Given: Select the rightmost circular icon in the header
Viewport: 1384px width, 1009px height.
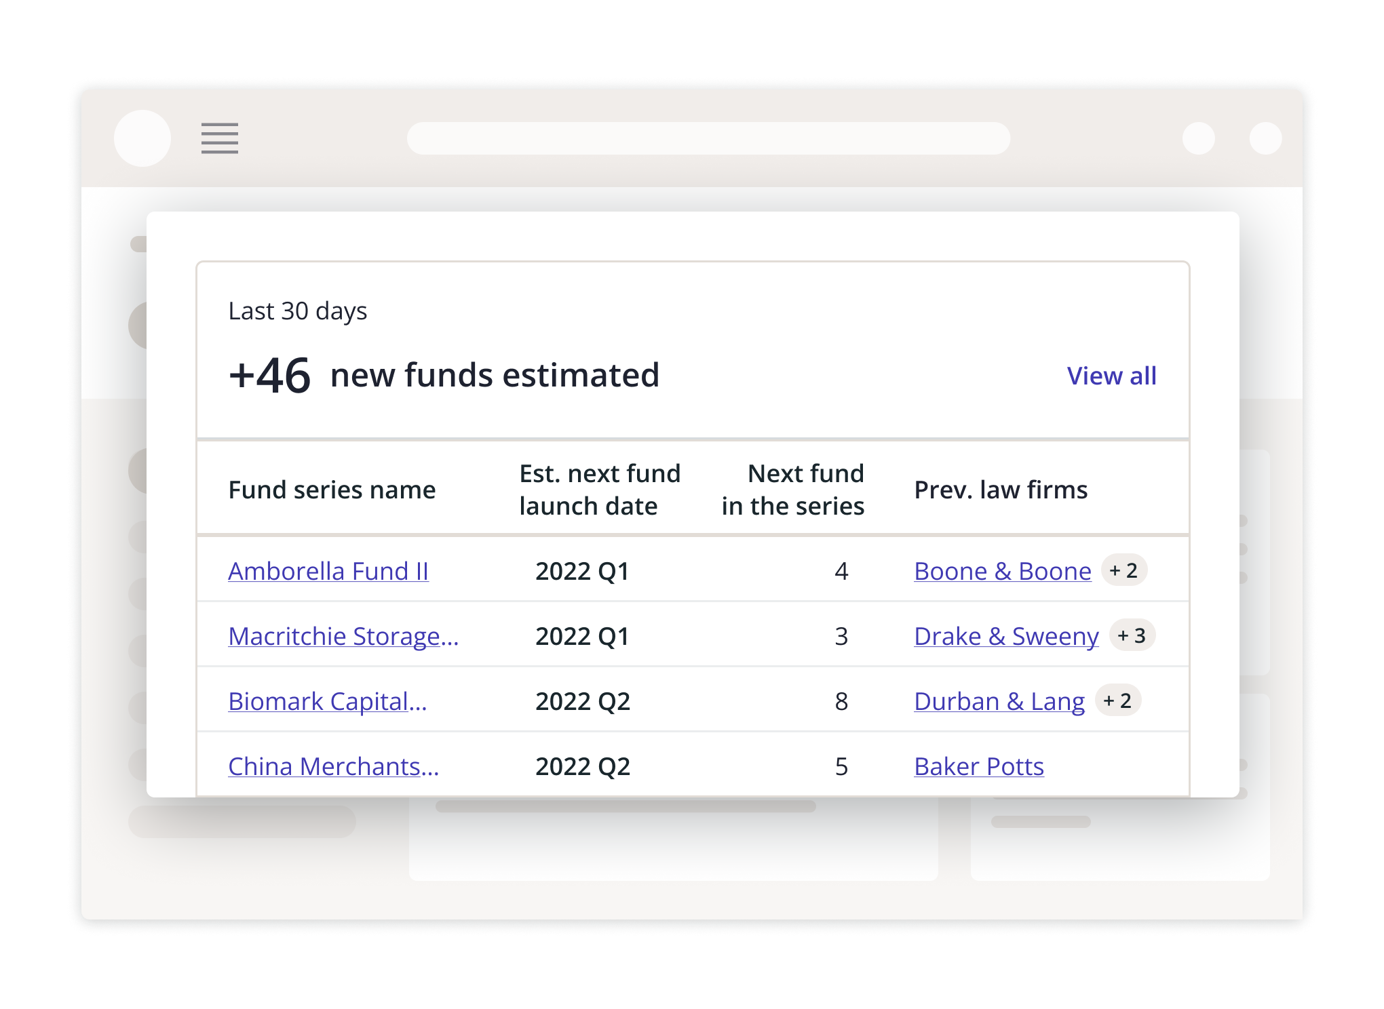Looking at the screenshot, I should (x=1263, y=139).
